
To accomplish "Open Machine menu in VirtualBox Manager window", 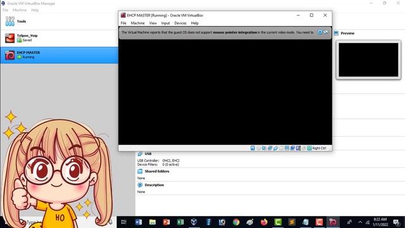I will point(20,10).
